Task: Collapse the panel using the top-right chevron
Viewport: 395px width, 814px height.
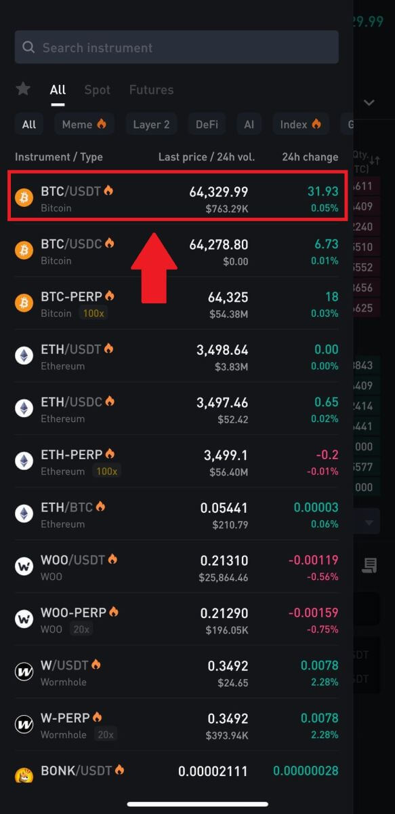Action: coord(369,102)
